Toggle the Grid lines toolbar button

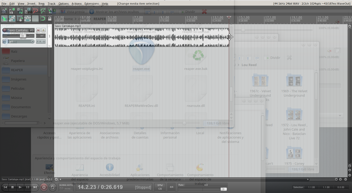pyautogui.click(x=35, y=19)
